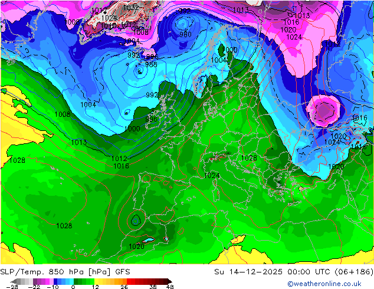The width and height of the screenshot is (374, 289).
Task: Click the '38' value on the color scale
Action: pos(153,287)
